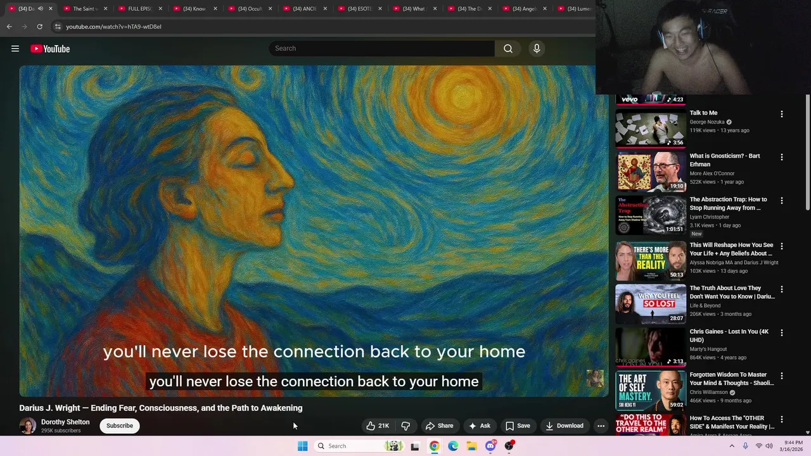The width and height of the screenshot is (811, 456).
Task: Go to YouTube home via logo
Action: coord(50,49)
